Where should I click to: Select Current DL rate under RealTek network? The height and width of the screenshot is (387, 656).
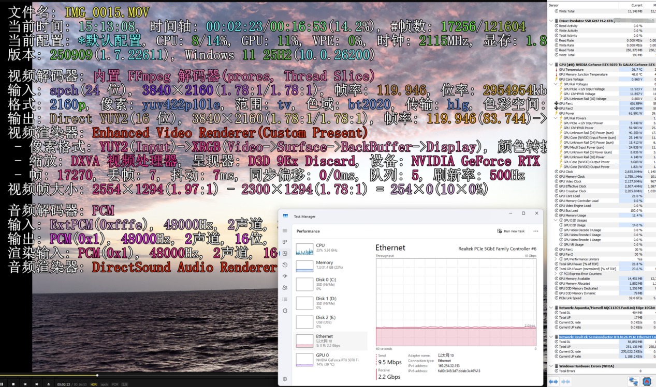coord(602,351)
